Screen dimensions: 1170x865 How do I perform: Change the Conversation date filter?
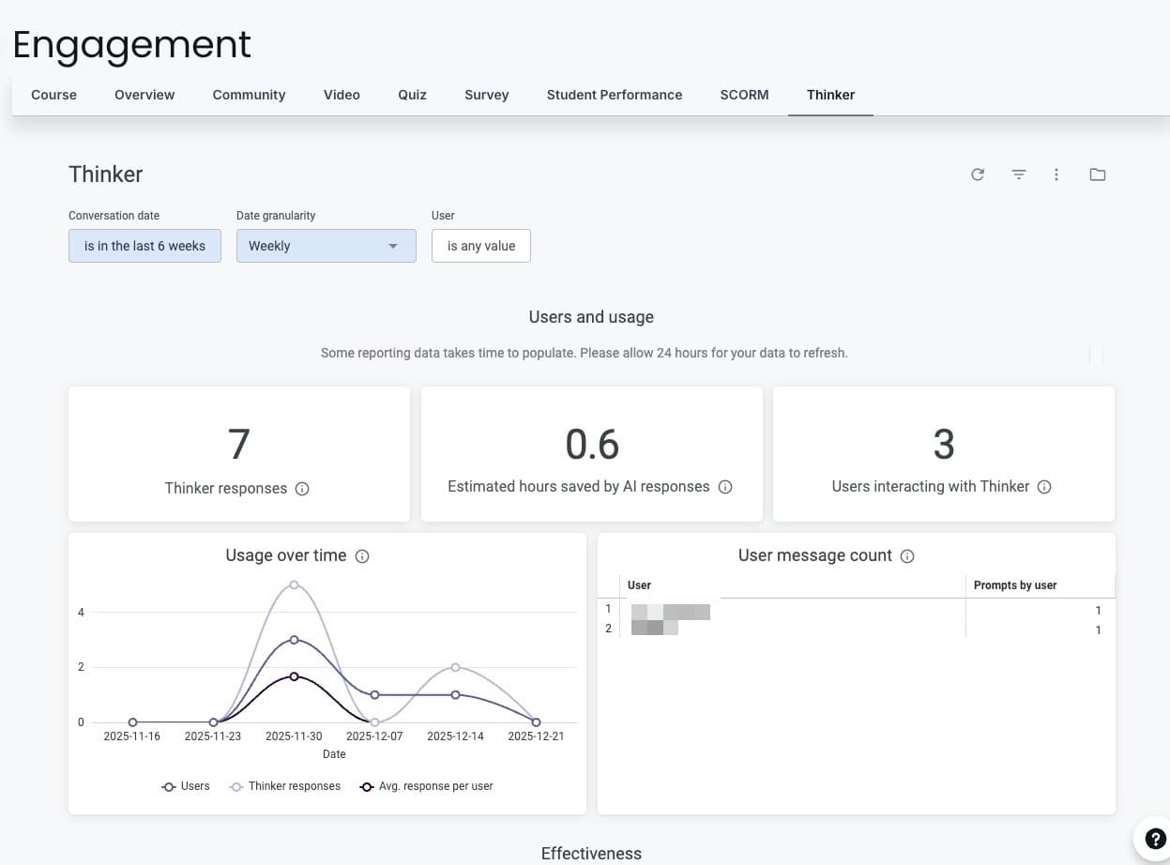144,246
